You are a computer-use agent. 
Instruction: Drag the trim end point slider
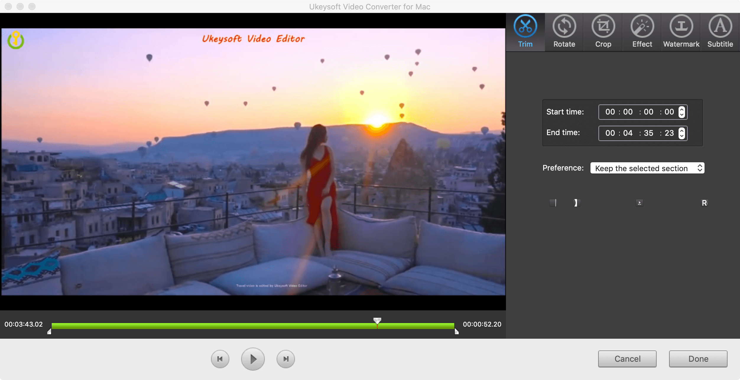[455, 330]
